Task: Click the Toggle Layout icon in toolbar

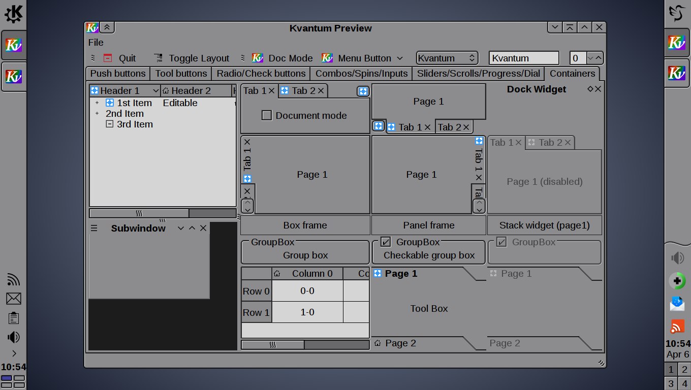Action: tap(159, 58)
